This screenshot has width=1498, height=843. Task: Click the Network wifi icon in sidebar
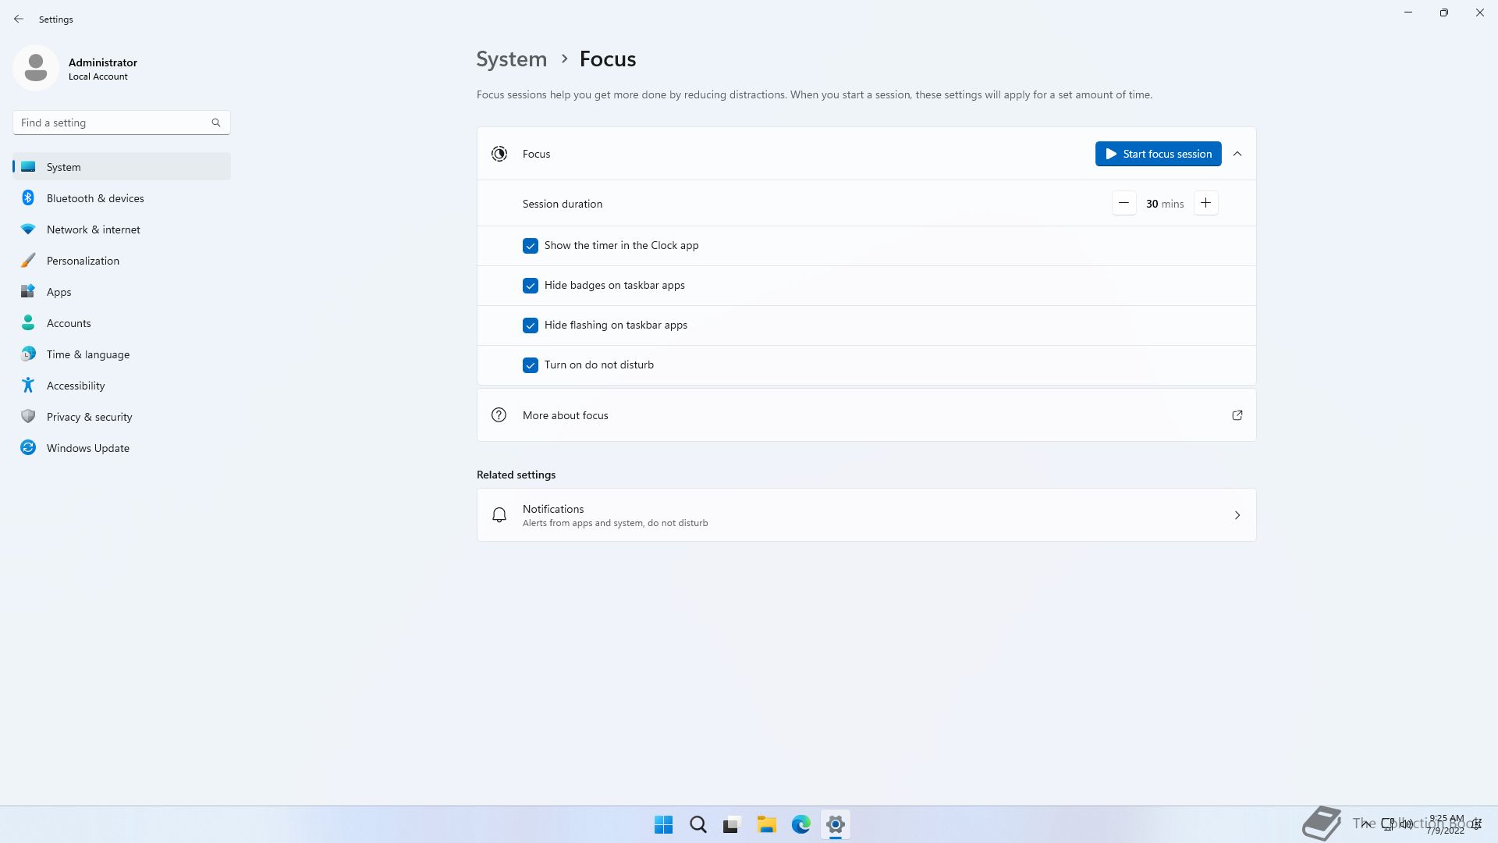pyautogui.click(x=28, y=229)
